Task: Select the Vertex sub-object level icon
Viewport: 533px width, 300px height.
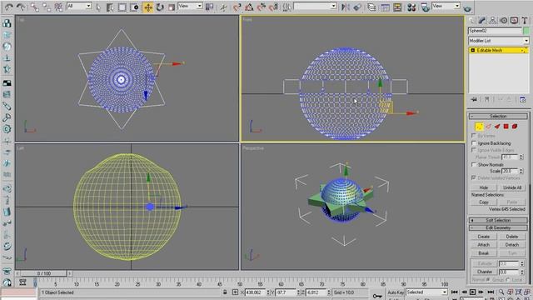Action: click(479, 127)
